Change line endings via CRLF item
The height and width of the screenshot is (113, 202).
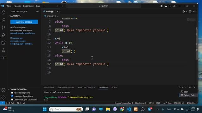[x=158, y=103]
